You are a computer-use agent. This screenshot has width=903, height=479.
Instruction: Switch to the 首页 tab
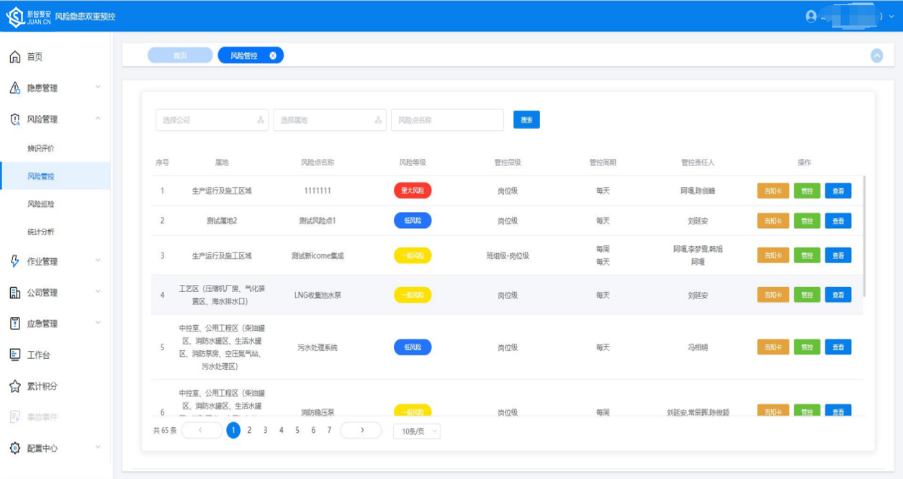180,55
